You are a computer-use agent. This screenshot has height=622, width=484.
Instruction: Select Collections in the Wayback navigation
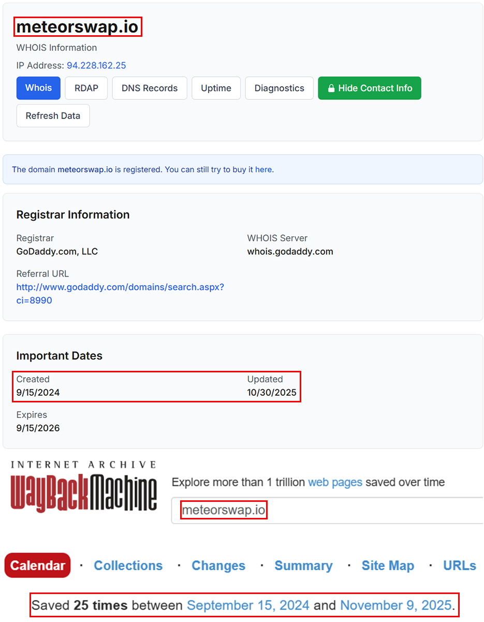[128, 565]
